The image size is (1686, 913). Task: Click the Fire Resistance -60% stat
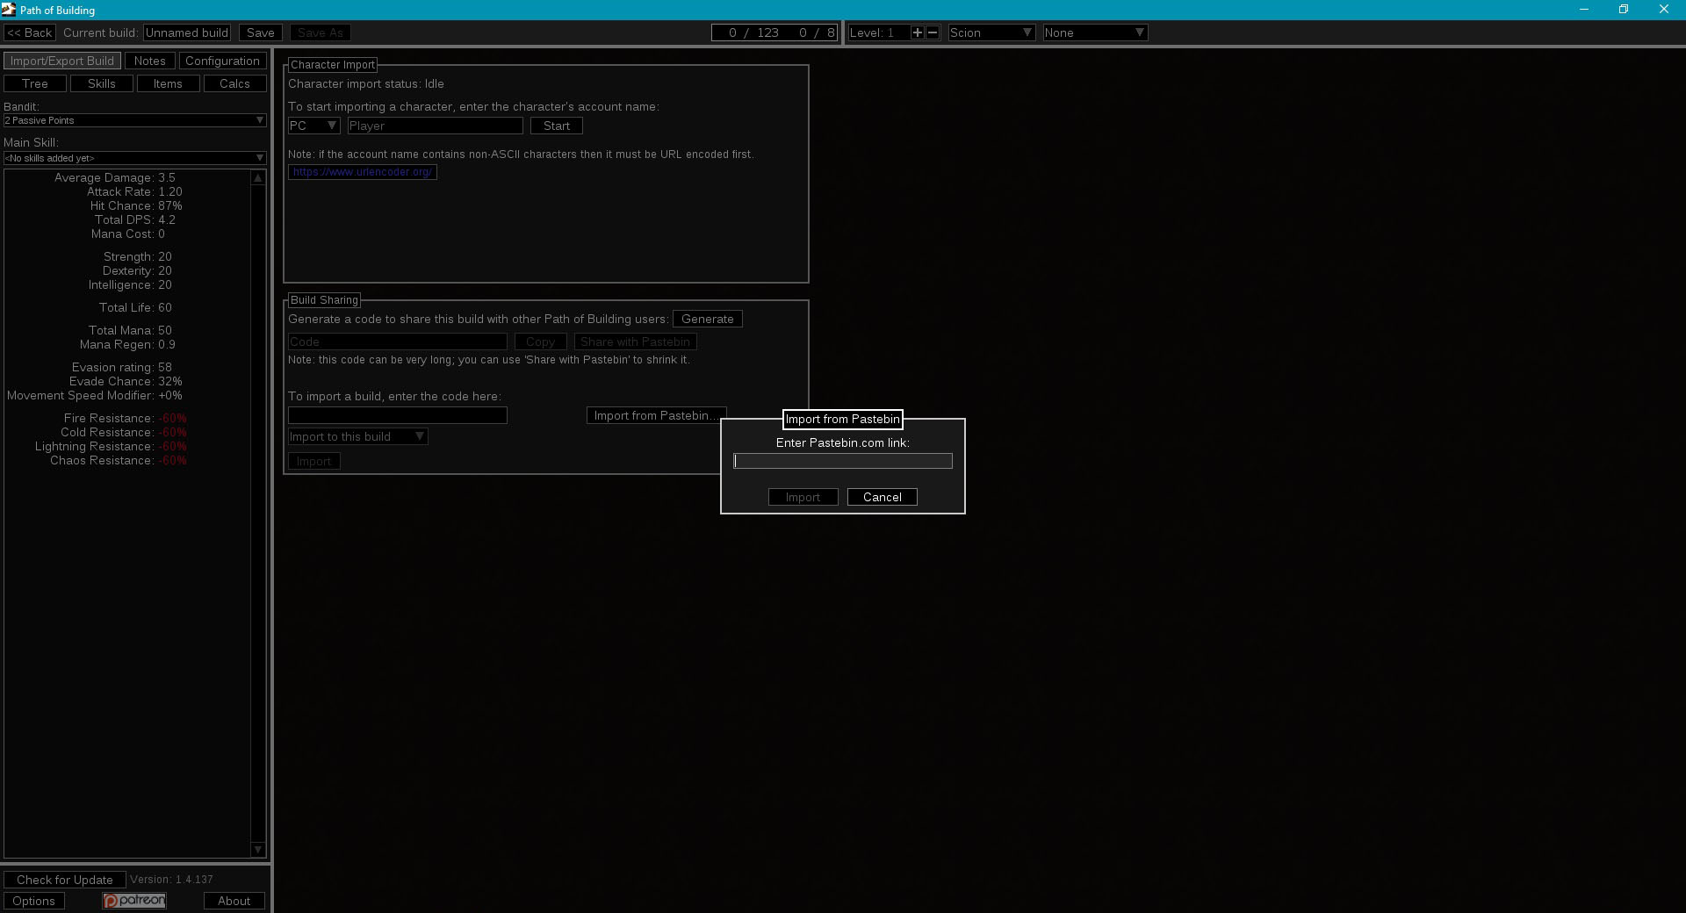125,418
